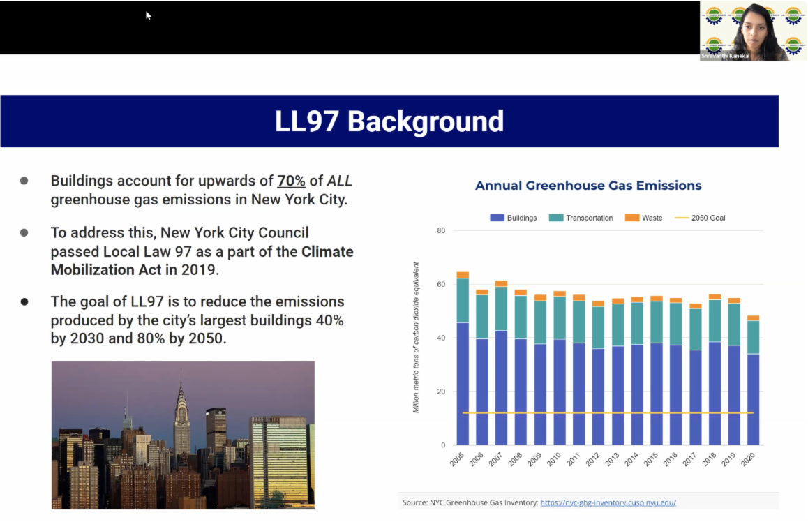The width and height of the screenshot is (808, 522).
Task: Click the first bullet point marker
Action: 24,181
